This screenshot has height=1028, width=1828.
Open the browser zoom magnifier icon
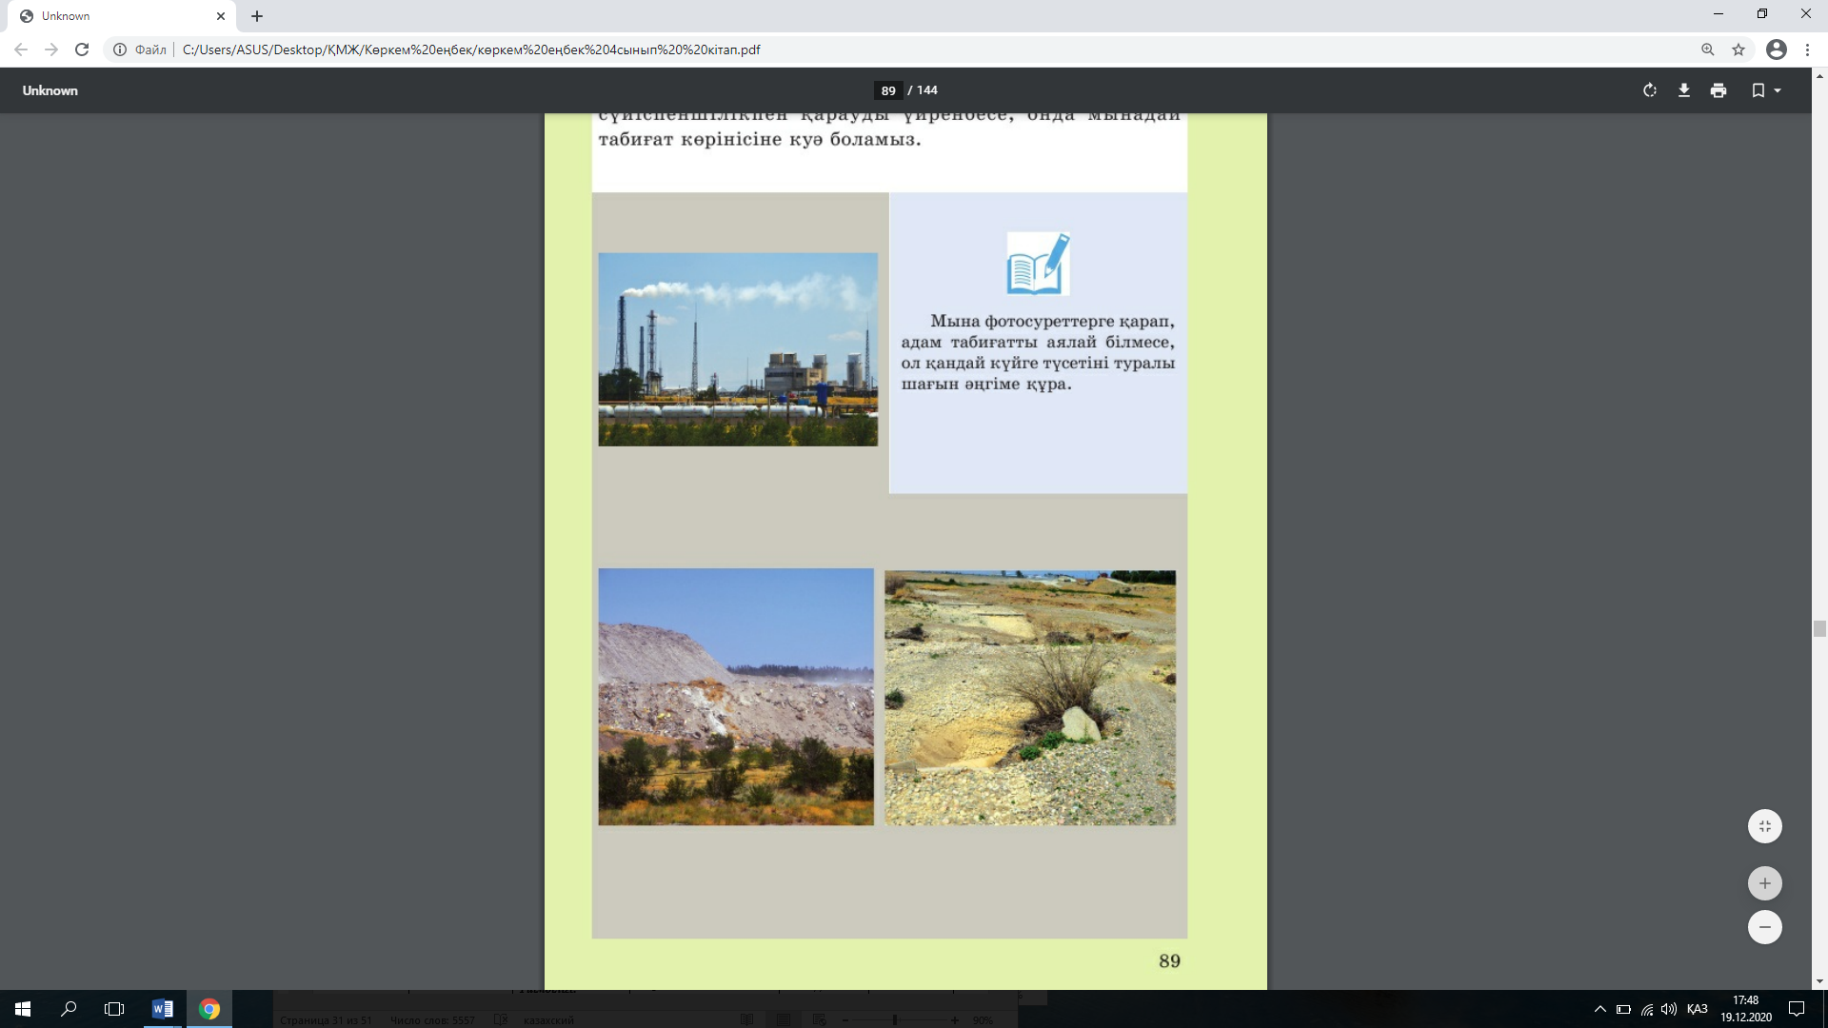click(x=1707, y=49)
